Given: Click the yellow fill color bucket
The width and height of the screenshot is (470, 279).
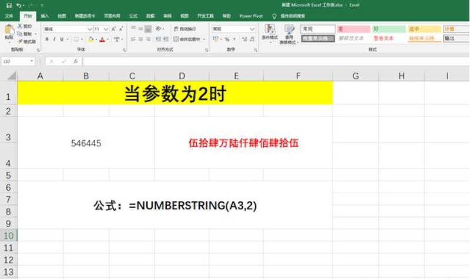Looking at the screenshot, I should click(90, 39).
